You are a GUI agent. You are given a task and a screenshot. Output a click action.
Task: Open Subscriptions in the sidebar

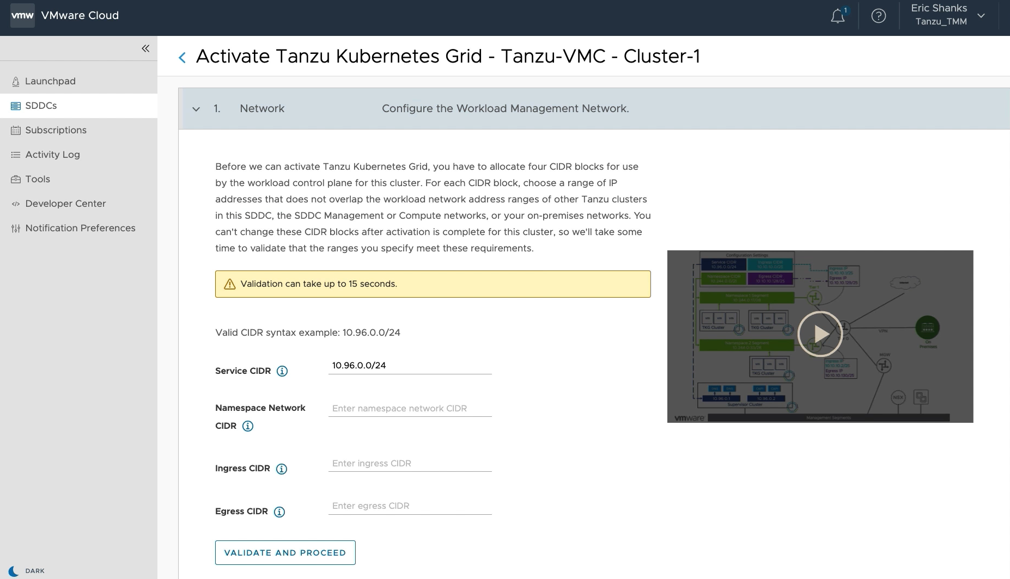[x=78, y=130]
